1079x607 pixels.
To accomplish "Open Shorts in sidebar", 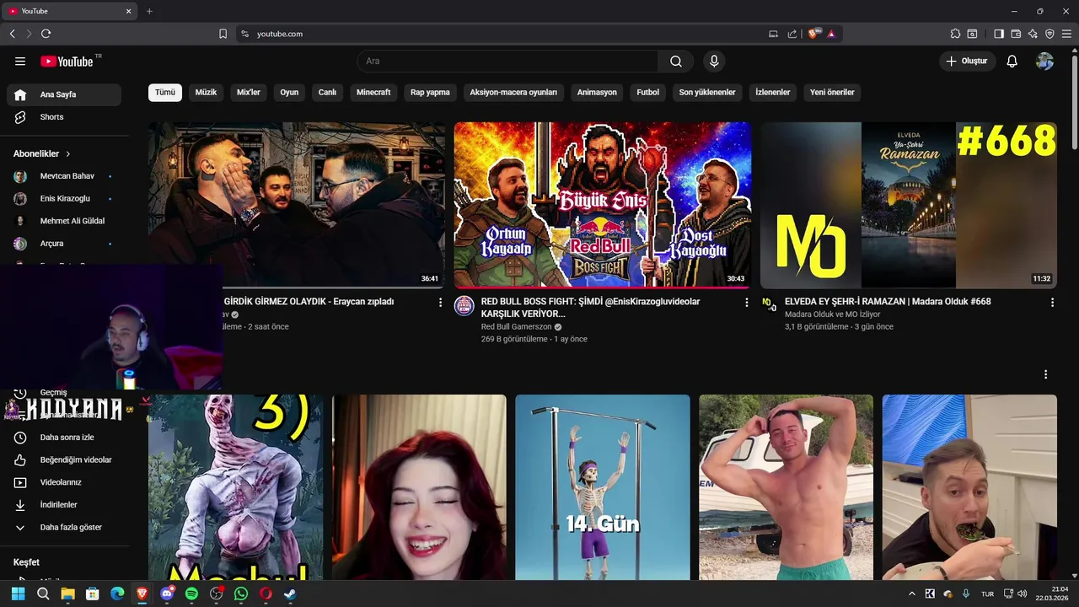I will (64, 117).
